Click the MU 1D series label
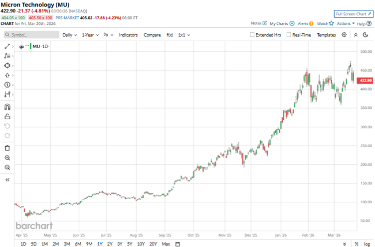The height and width of the screenshot is (247, 375). [41, 47]
